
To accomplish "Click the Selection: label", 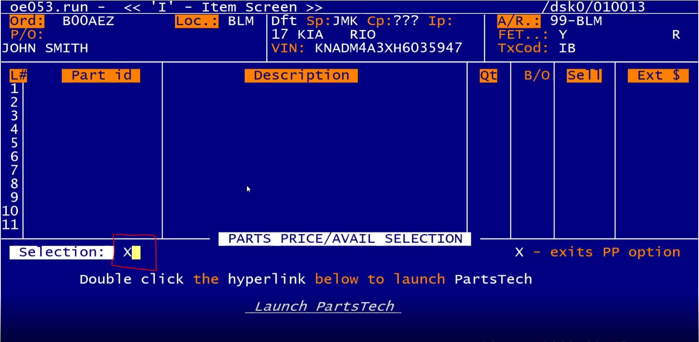I will point(62,252).
